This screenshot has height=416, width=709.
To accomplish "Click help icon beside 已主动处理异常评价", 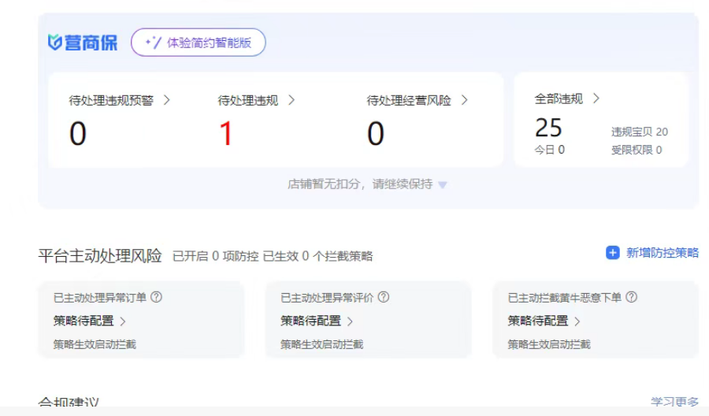I will coord(384,297).
